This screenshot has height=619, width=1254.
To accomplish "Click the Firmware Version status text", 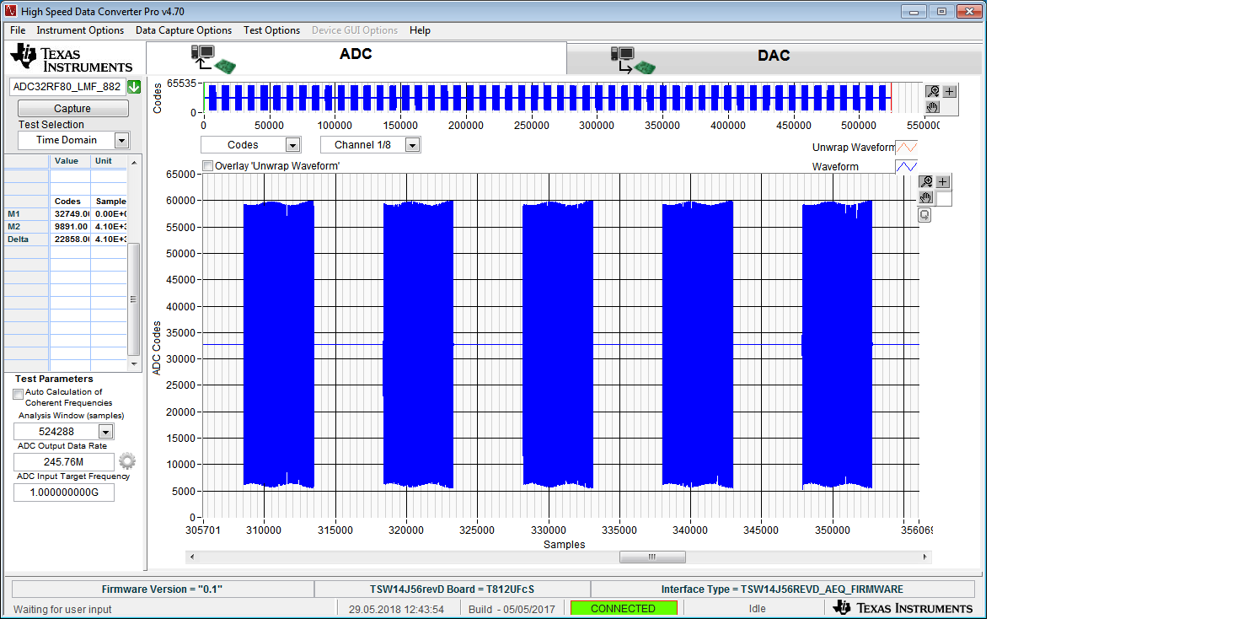I will point(162,589).
